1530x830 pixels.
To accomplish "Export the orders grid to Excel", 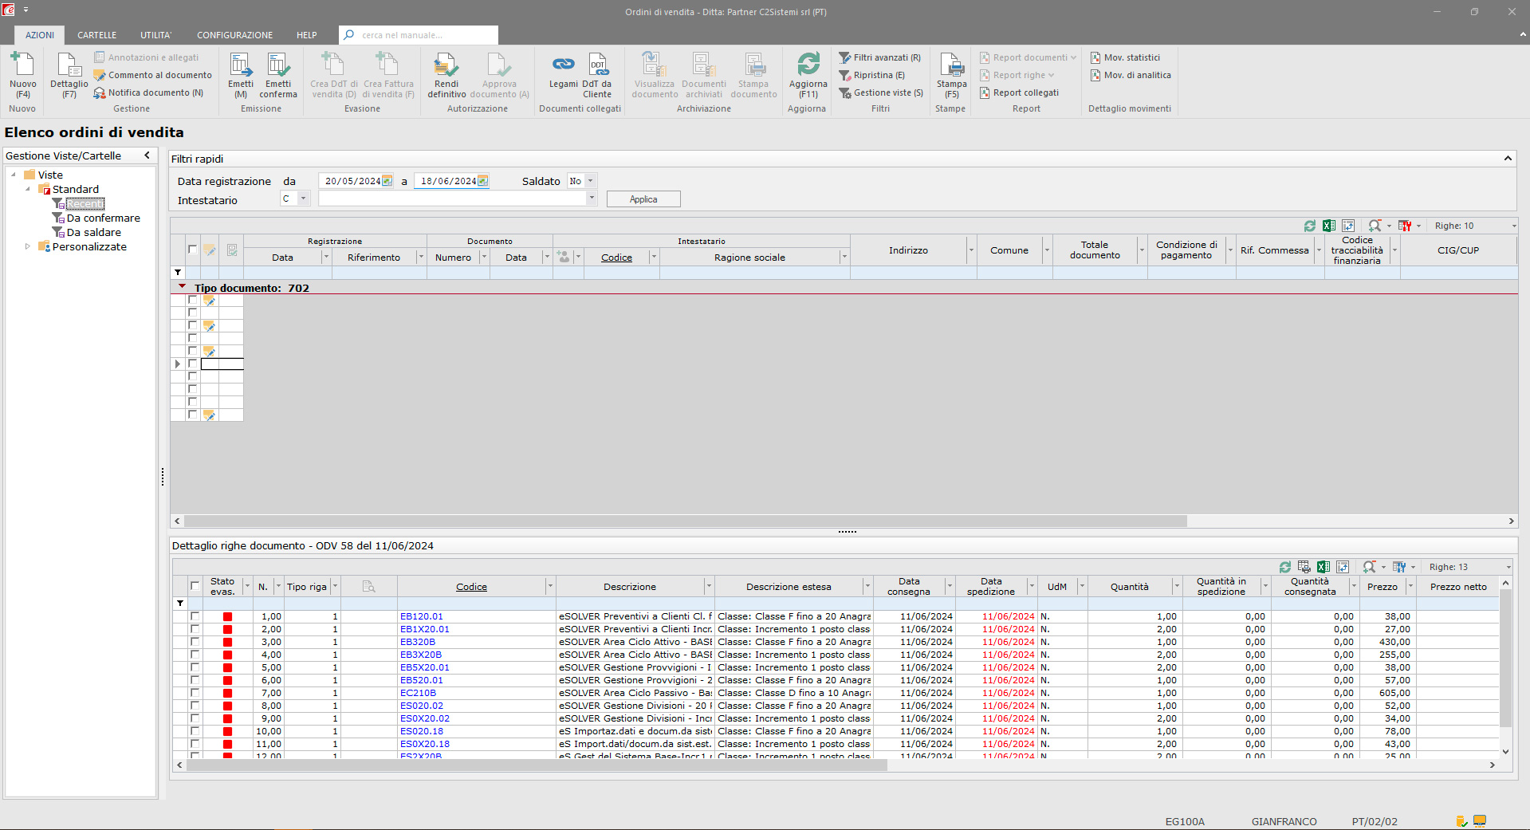I will 1328,226.
